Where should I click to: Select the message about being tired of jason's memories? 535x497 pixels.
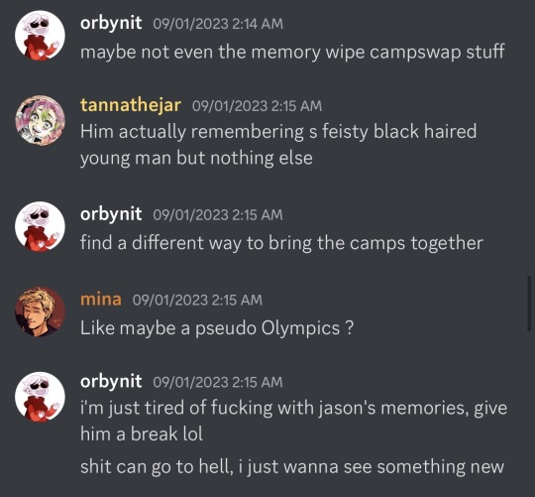[x=294, y=421]
